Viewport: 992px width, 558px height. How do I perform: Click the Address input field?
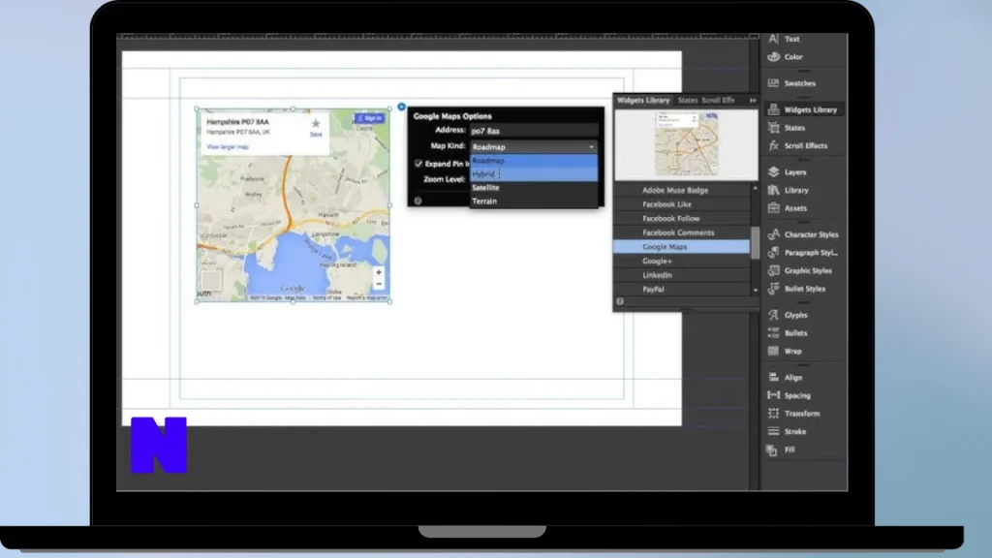[x=534, y=131]
